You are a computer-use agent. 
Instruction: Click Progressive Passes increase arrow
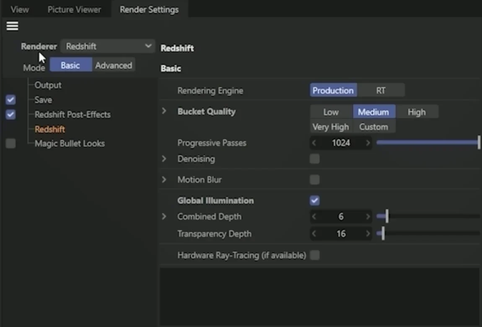(368, 143)
